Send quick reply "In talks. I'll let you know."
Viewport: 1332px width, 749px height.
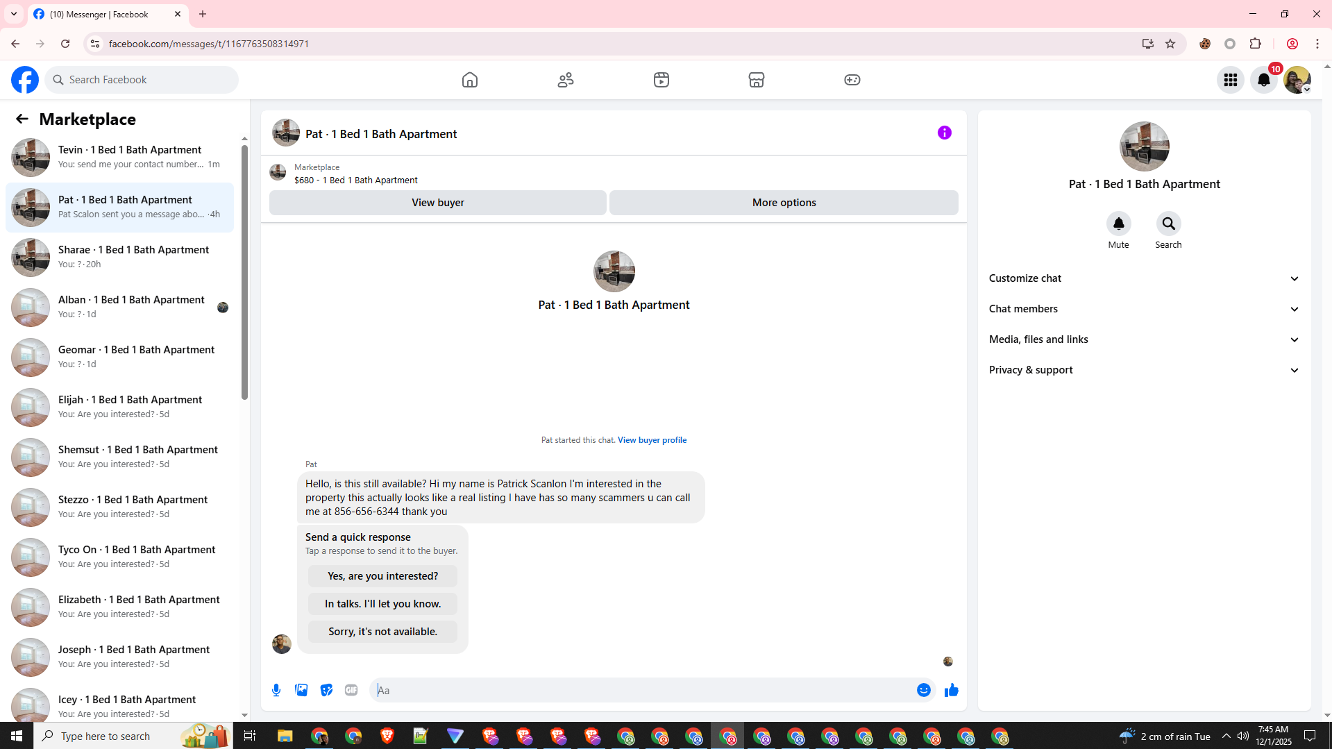pos(382,604)
